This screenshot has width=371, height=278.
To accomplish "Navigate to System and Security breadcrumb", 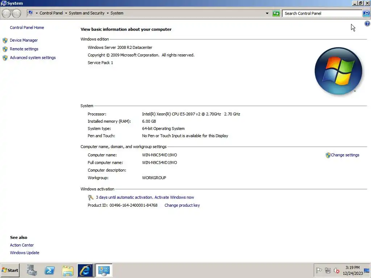I will (x=87, y=13).
